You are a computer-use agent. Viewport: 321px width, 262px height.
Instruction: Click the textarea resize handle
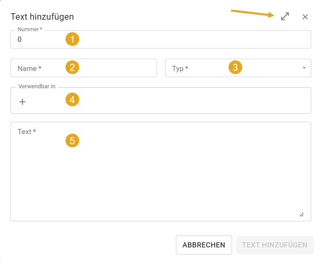coord(301,214)
